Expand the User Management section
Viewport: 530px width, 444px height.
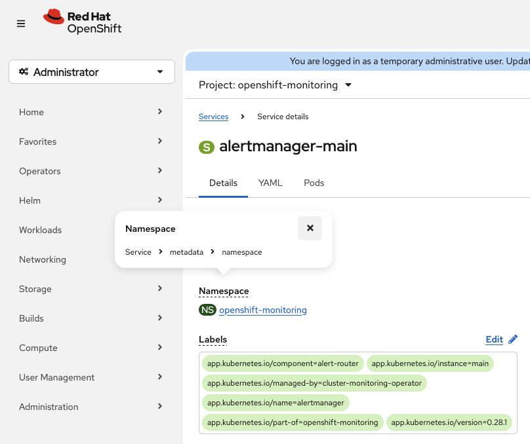pyautogui.click(x=91, y=377)
